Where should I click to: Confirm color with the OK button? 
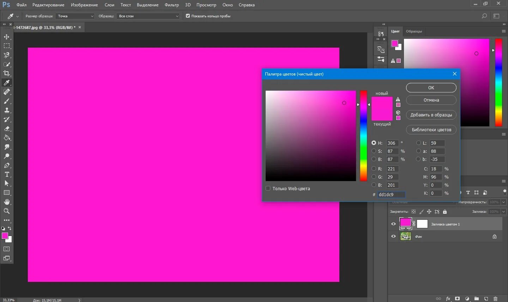click(x=431, y=87)
